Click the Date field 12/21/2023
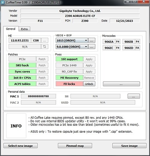Image resolution: width=150 pixels, height=156 pixels. (124, 21)
